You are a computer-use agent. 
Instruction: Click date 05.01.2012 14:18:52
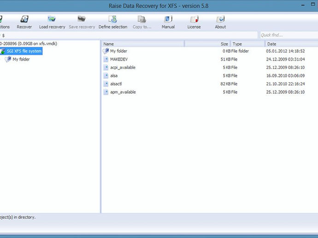(285, 51)
